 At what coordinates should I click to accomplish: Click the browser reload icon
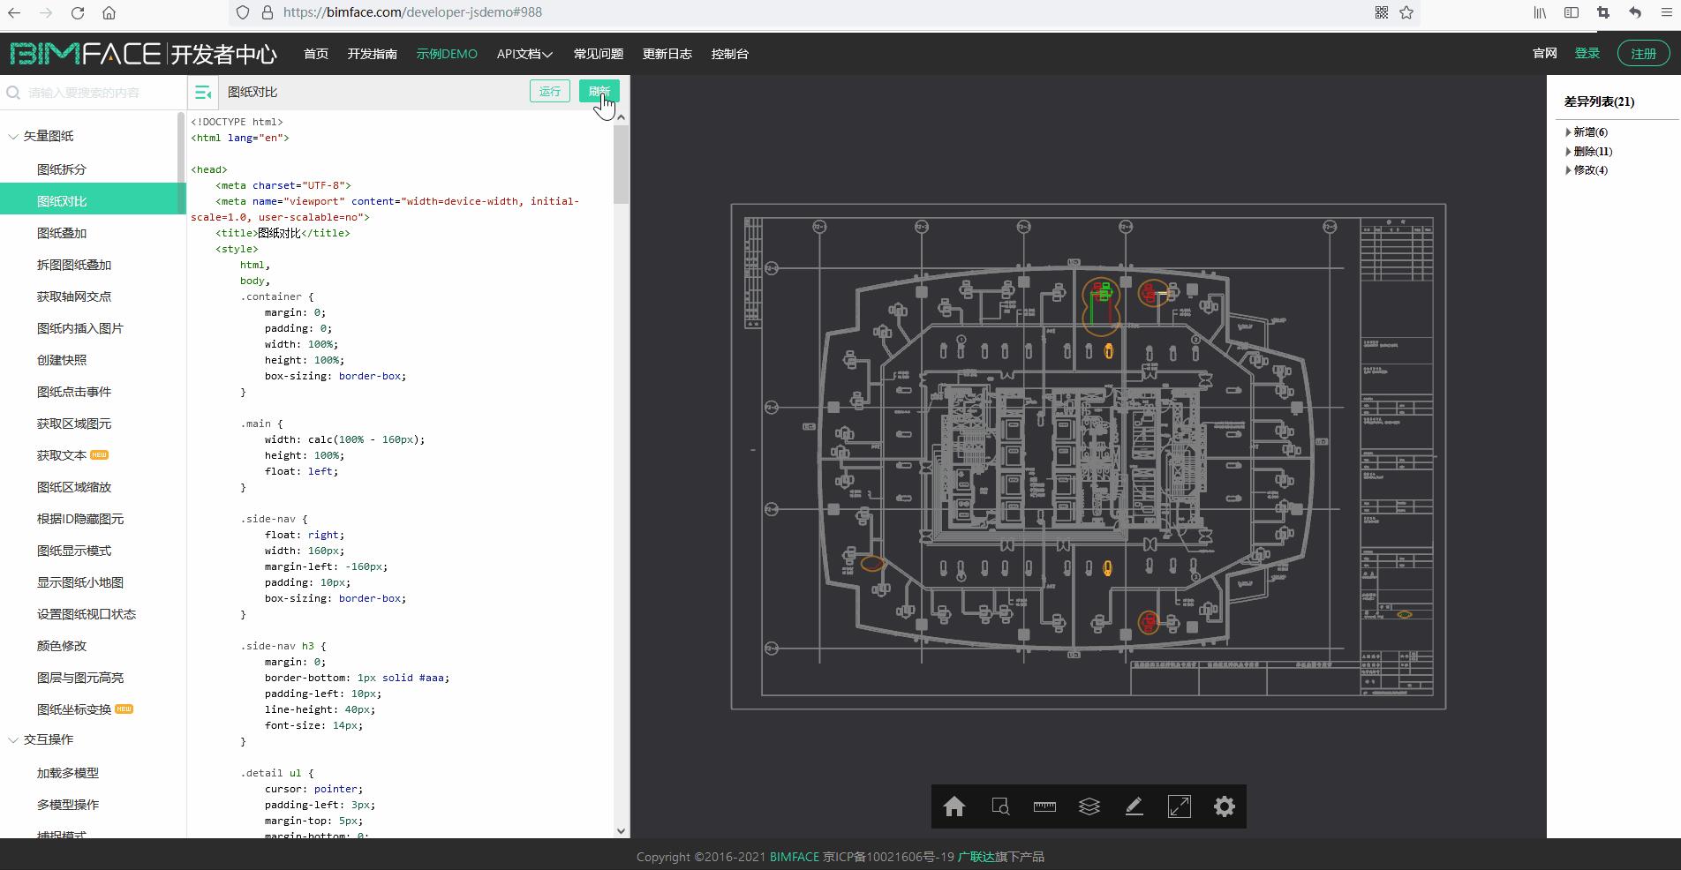click(78, 13)
